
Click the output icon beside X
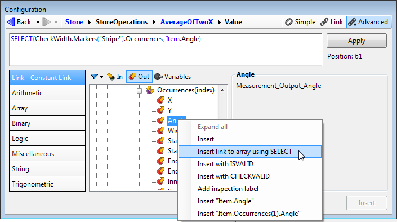pyautogui.click(x=160, y=100)
